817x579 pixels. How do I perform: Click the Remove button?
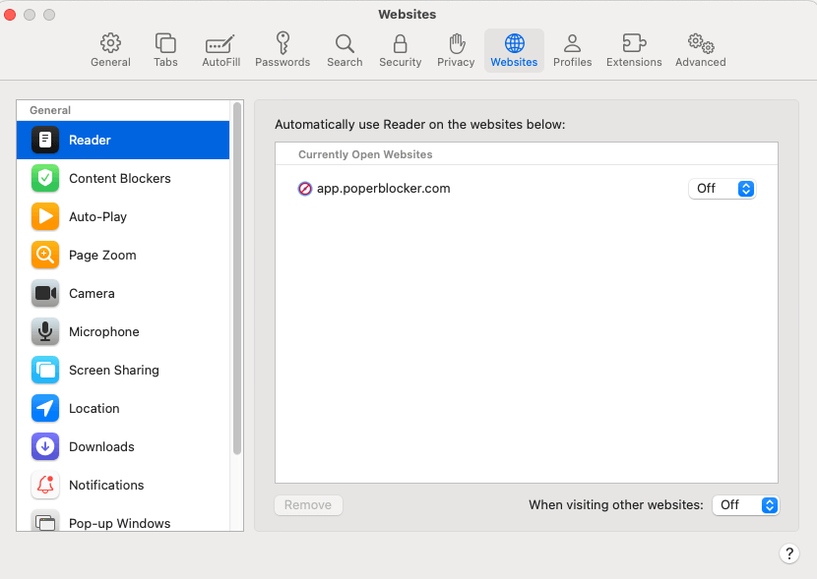pos(308,505)
